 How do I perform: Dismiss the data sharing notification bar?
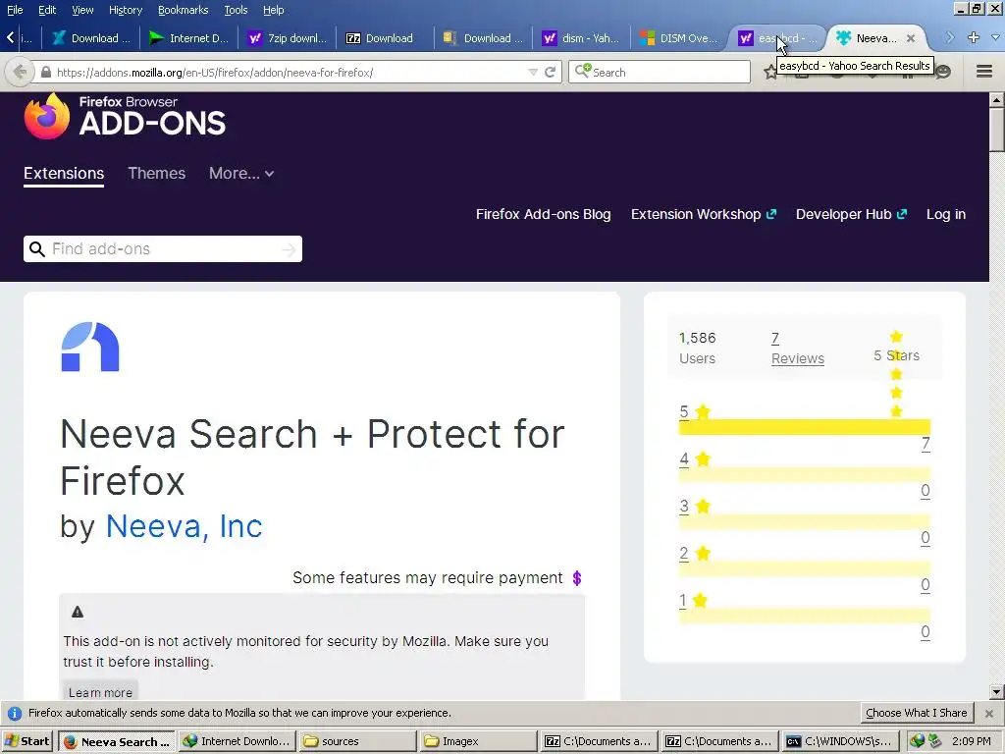point(989,713)
